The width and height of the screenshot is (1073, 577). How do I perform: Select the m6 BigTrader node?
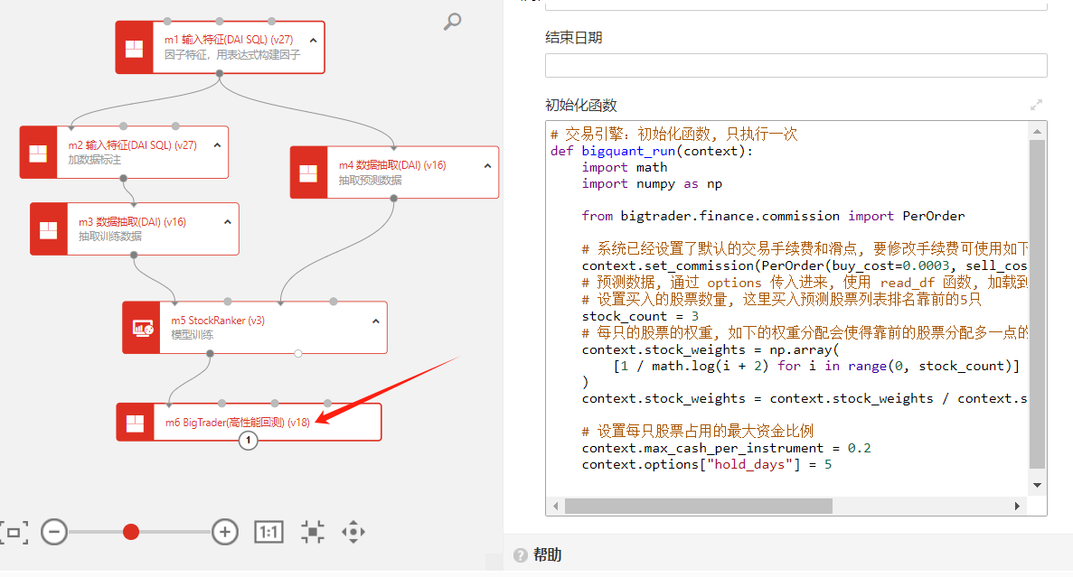point(237,422)
